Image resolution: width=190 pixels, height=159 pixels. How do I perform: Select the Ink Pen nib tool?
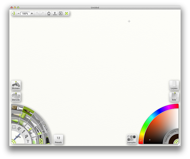pyautogui.click(x=39, y=131)
